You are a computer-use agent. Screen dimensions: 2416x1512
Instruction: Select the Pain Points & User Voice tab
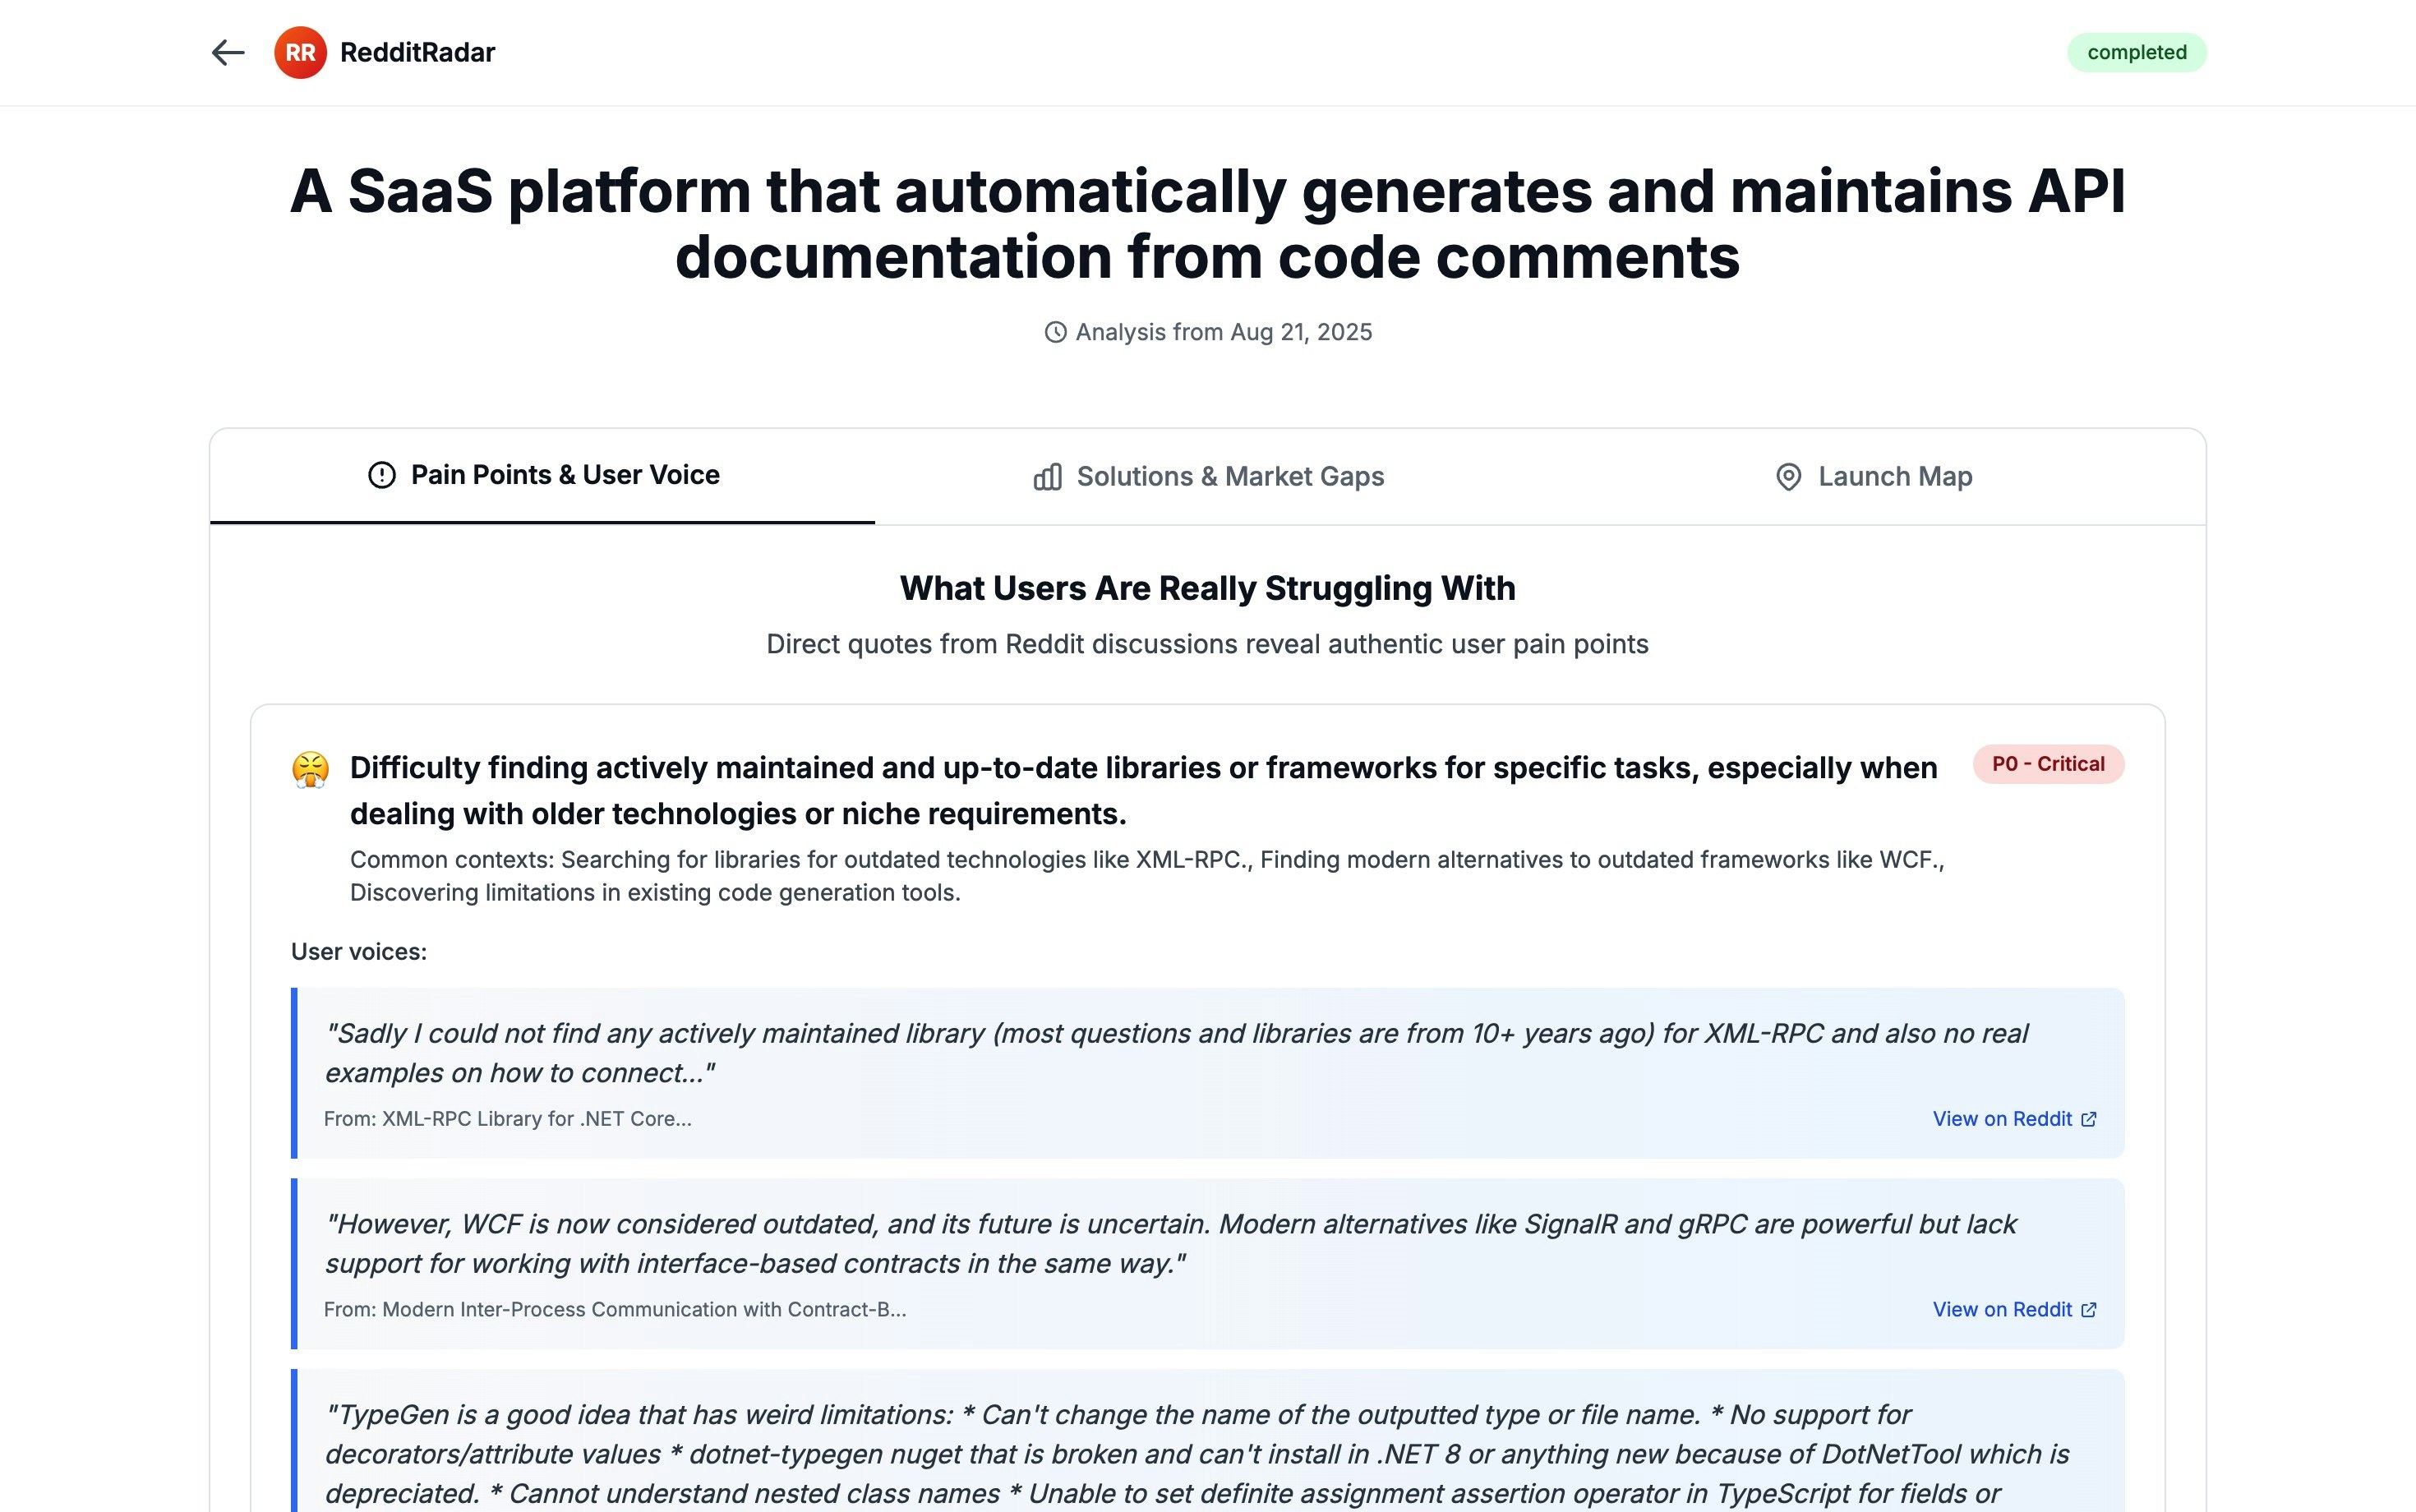542,475
